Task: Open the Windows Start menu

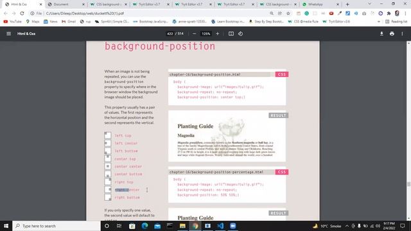Action: click(6, 226)
